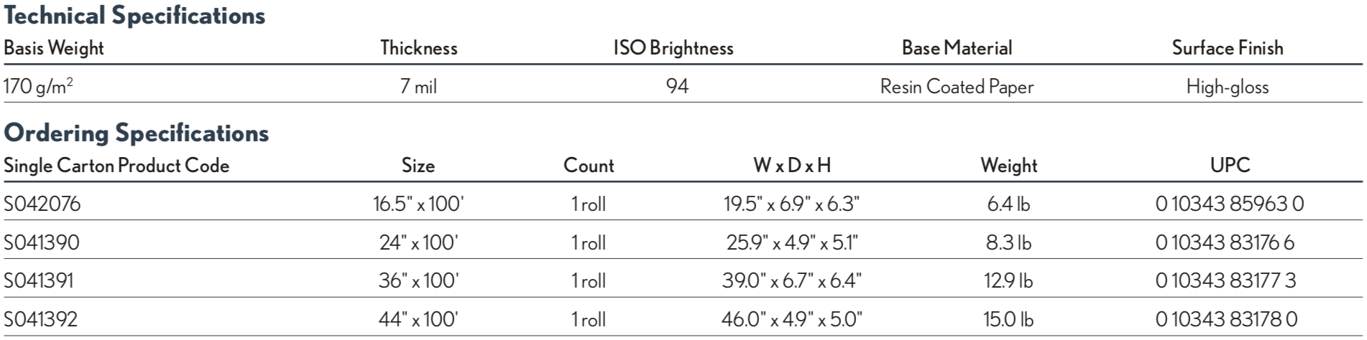Image resolution: width=1367 pixels, height=340 pixels.
Task: Click UPC 0 10343 85963 0
Action: pyautogui.click(x=1229, y=204)
